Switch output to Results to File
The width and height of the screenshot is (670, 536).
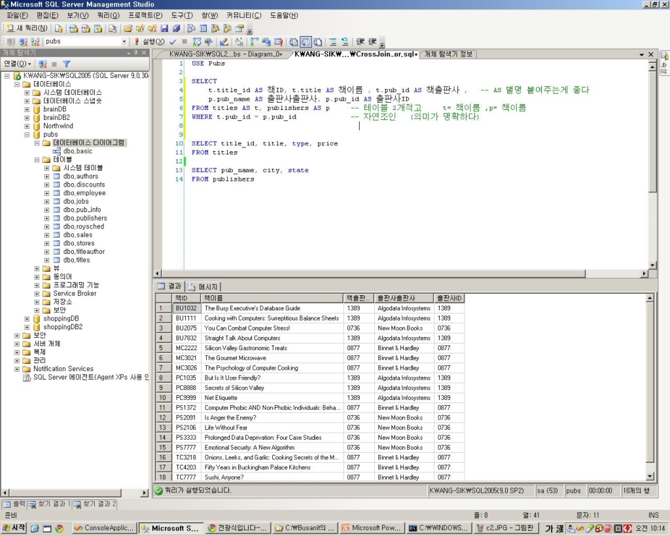click(x=317, y=41)
